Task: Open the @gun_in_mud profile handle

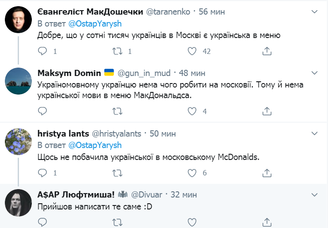Action: coord(144,72)
